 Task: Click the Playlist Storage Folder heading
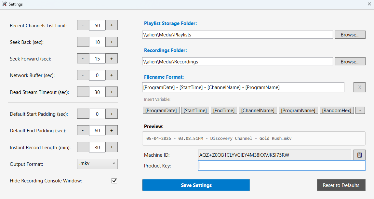(170, 23)
